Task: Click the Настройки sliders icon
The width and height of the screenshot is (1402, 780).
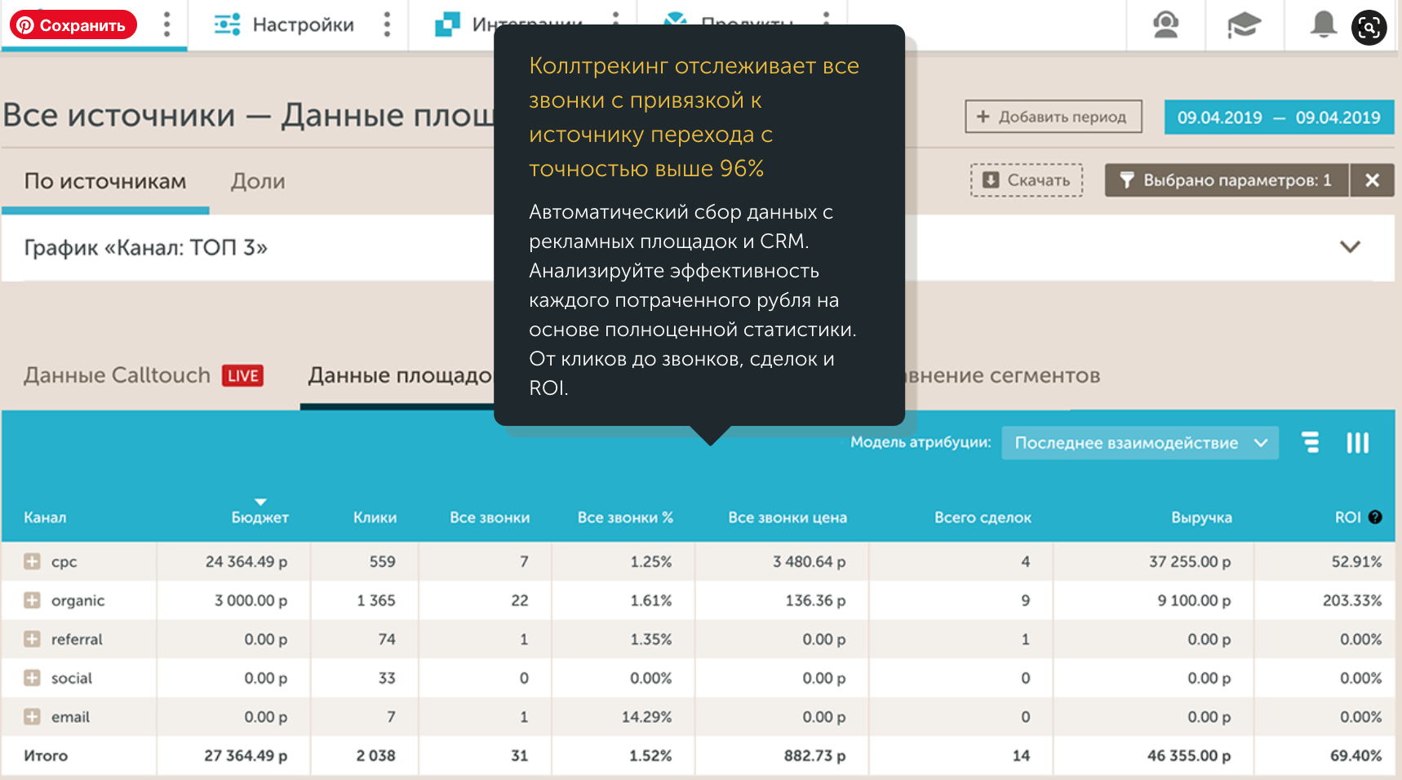Action: (x=227, y=24)
